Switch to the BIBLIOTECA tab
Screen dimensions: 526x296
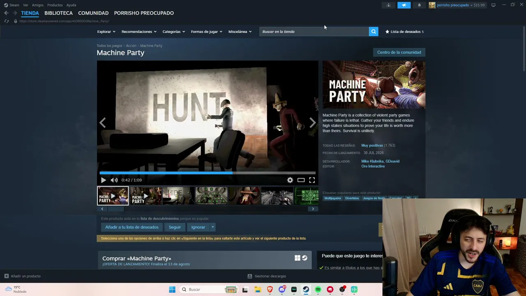(x=58, y=13)
